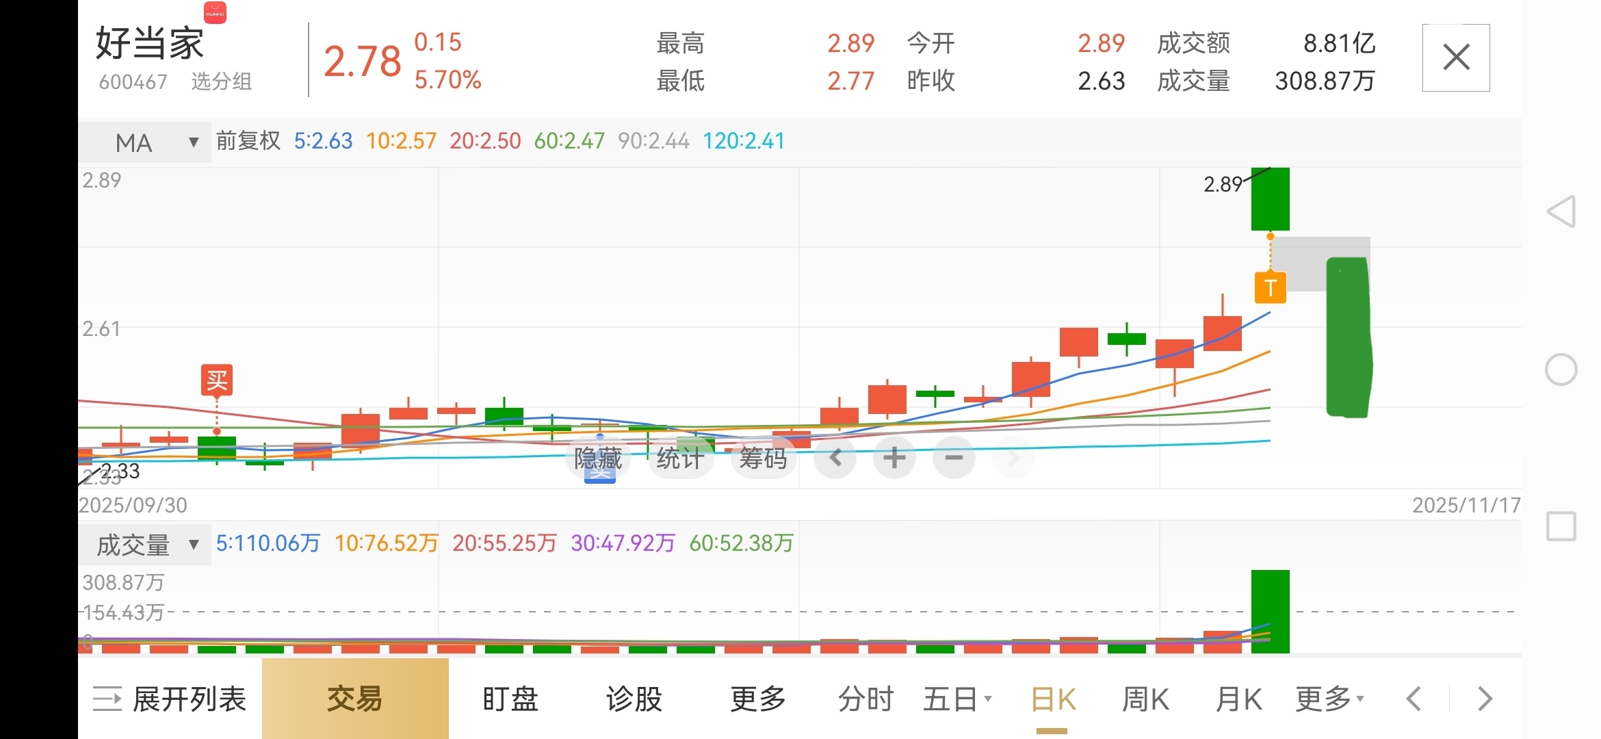Click the orange T trade marker
This screenshot has width=1601, height=739.
1270,287
